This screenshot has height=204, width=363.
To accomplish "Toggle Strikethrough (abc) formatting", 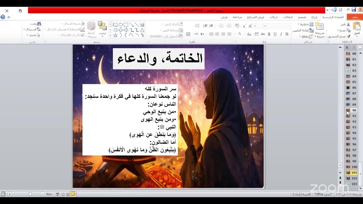I will coord(263,34).
